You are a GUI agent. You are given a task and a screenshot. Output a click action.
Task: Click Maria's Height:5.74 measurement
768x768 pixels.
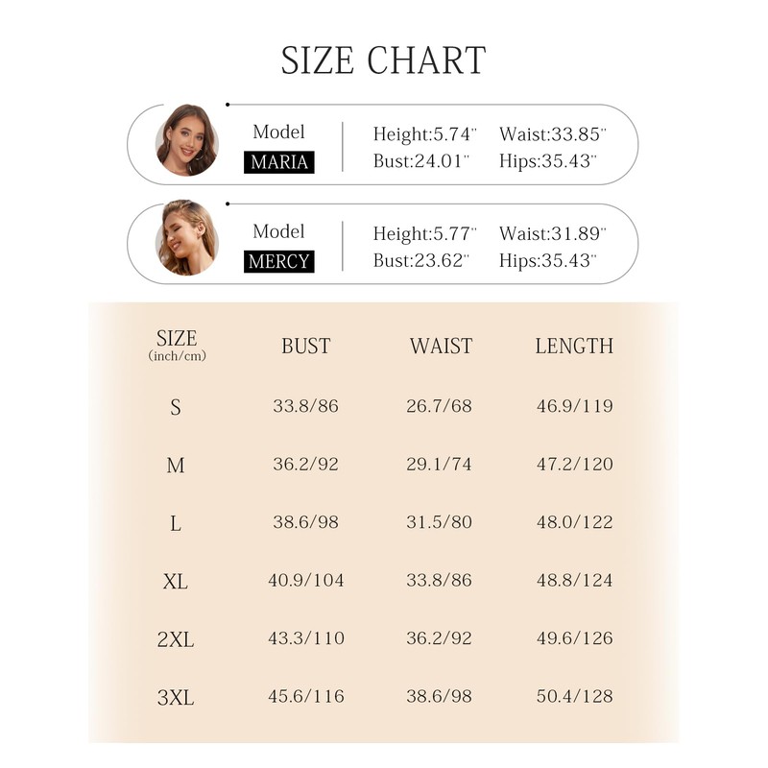421,134
